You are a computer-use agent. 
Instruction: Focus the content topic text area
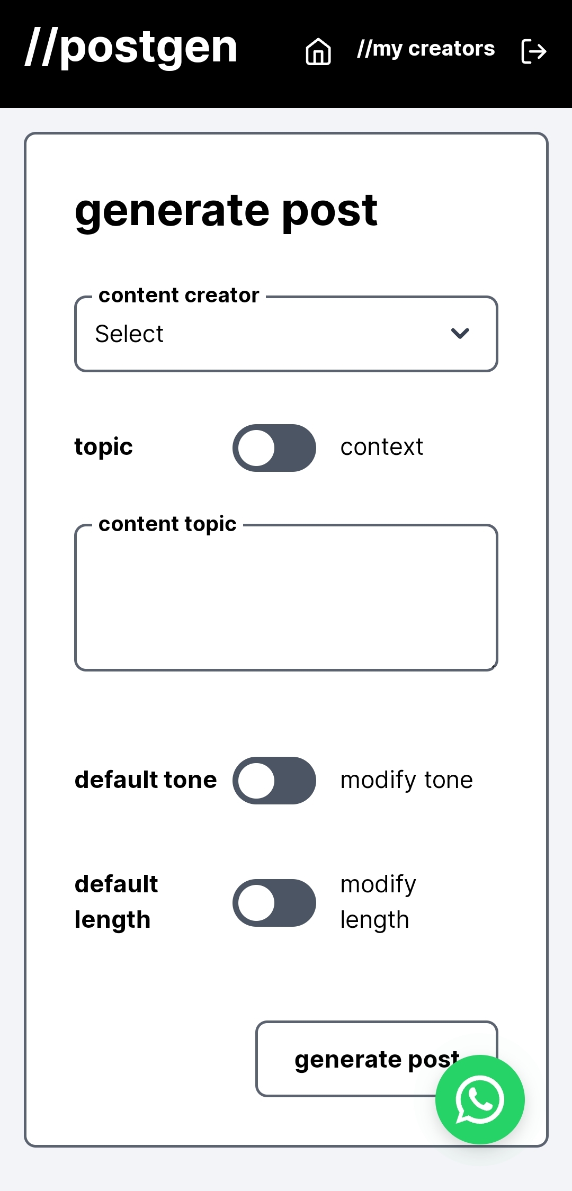tap(286, 598)
